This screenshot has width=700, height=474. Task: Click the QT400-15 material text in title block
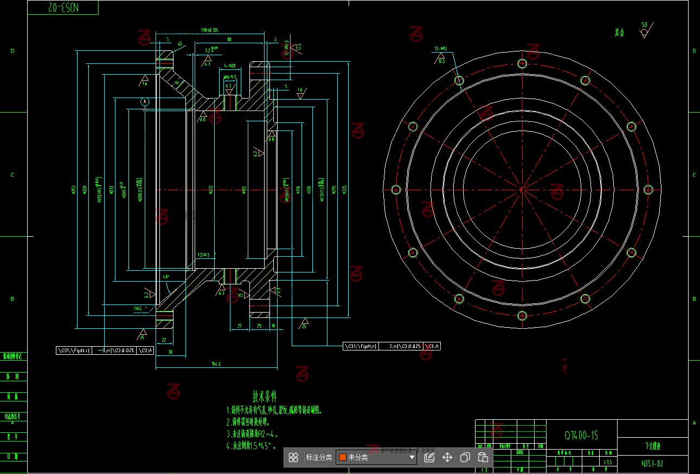point(581,436)
